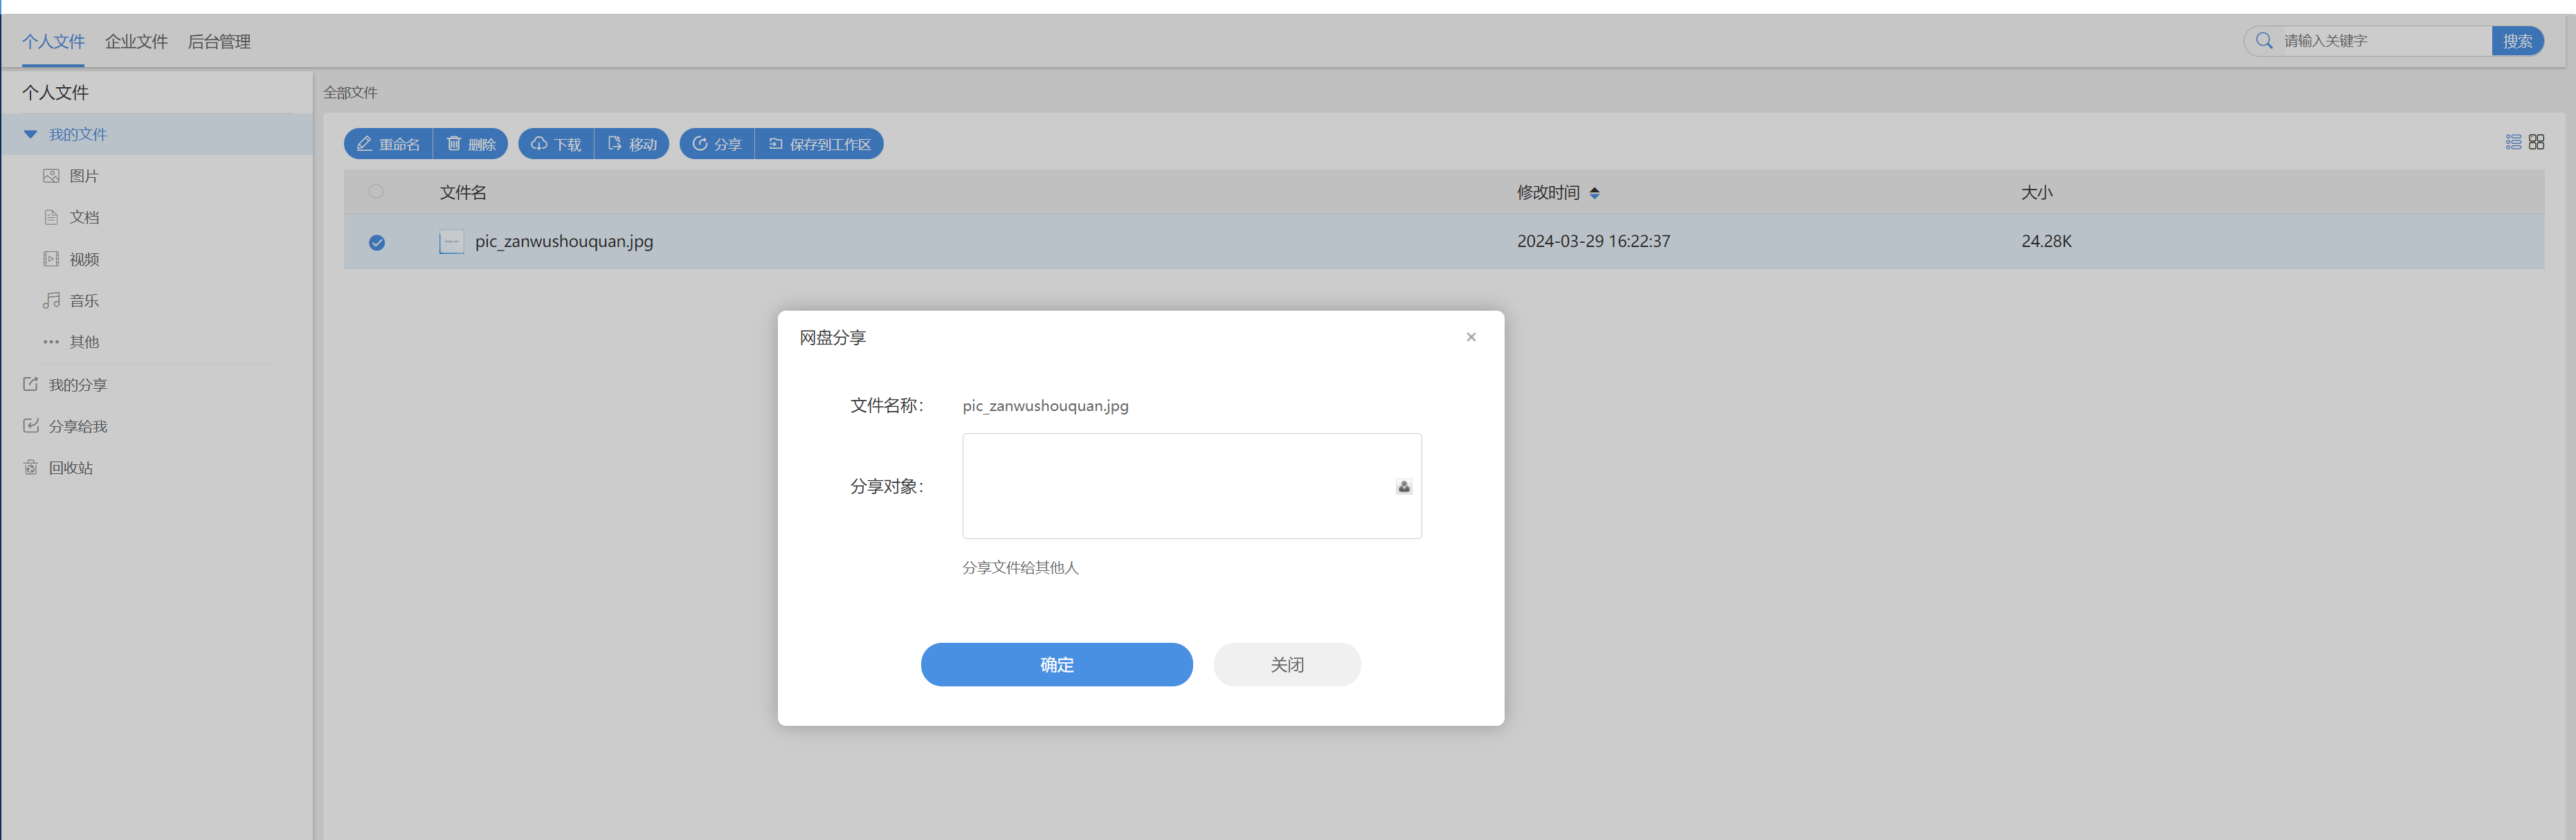2576x840 pixels.
Task: Uncheck the pic_zanwushouquan.jpg row checkbox
Action: point(377,242)
